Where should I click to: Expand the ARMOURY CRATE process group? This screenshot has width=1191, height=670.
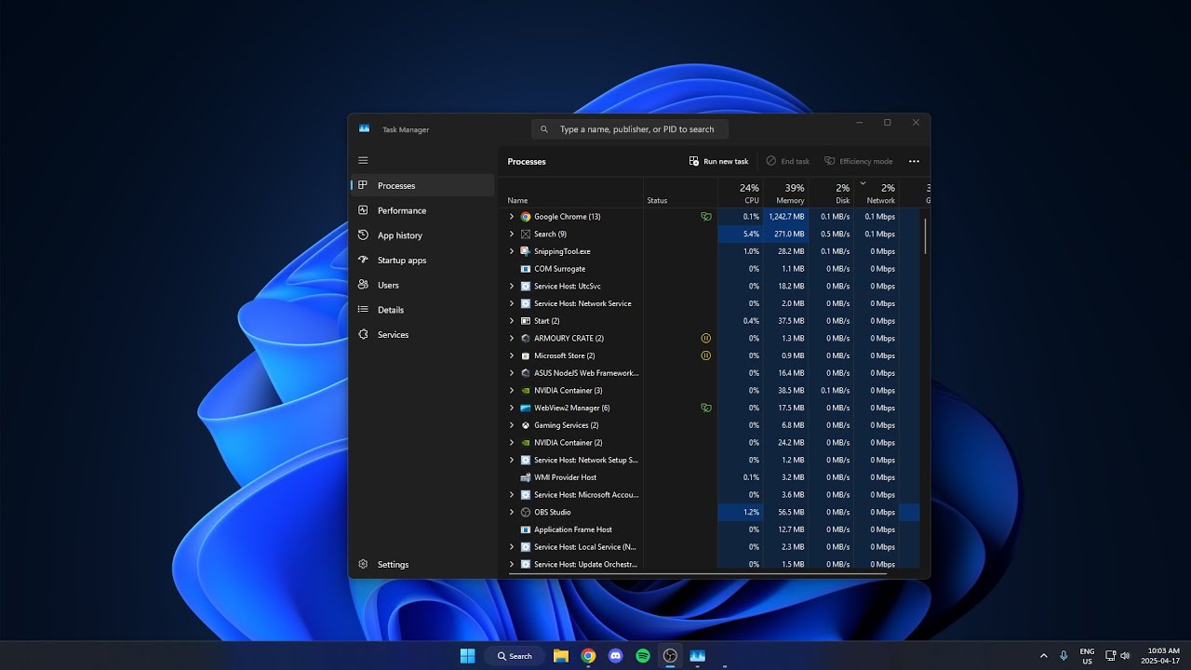[511, 338]
